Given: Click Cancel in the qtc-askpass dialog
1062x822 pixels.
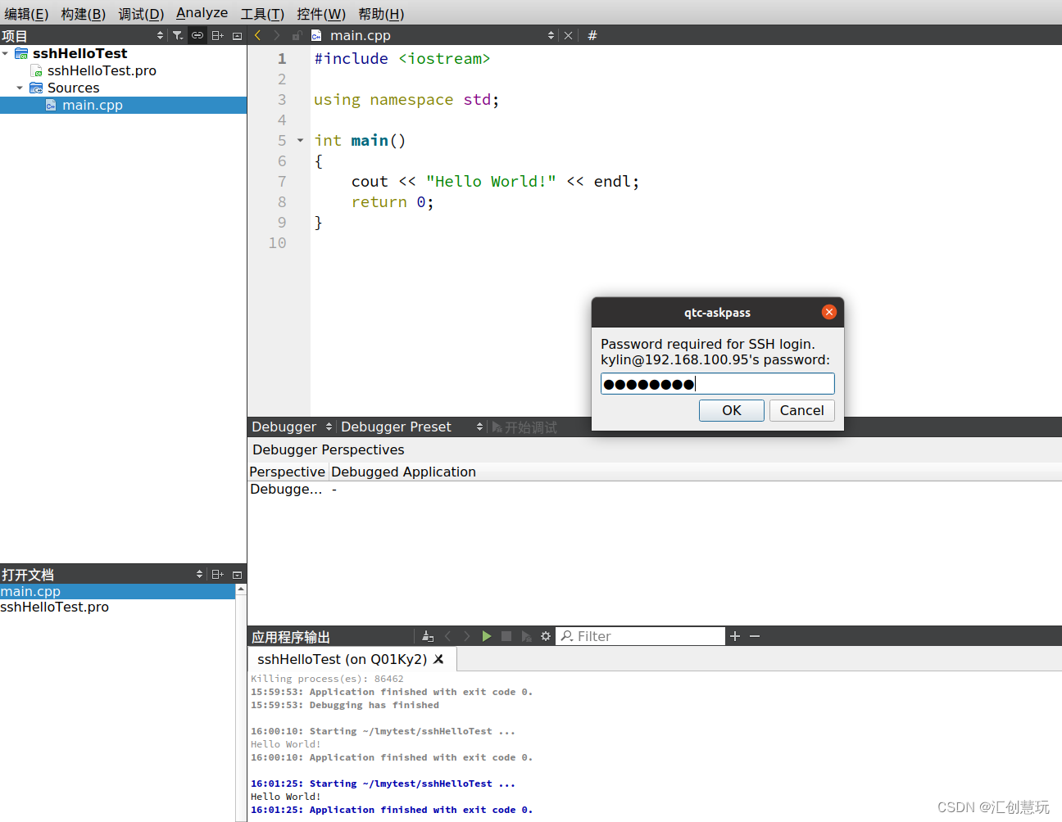Looking at the screenshot, I should click(x=801, y=410).
